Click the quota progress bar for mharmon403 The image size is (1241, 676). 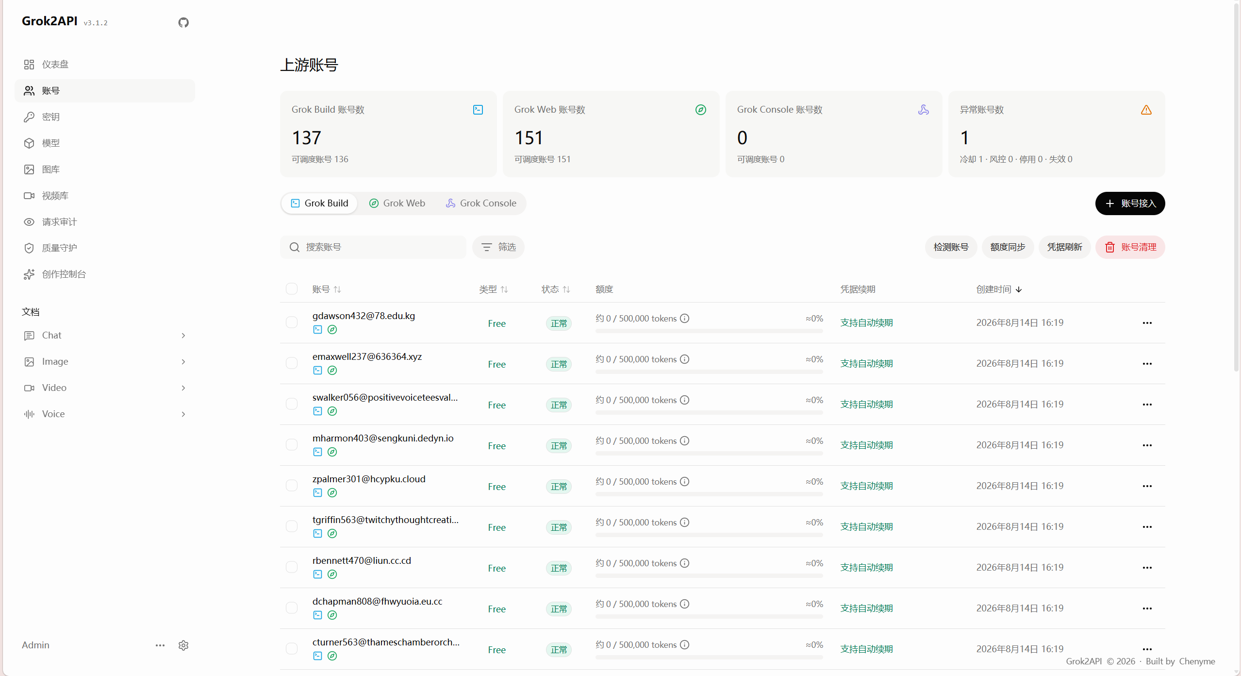tap(709, 454)
